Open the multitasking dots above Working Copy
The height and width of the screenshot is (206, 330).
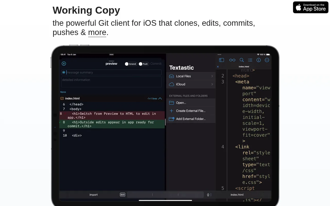(x=111, y=55)
